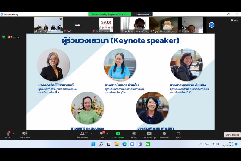Click speaker name นางสุนทรี ตะเพียนทอง

87,128
